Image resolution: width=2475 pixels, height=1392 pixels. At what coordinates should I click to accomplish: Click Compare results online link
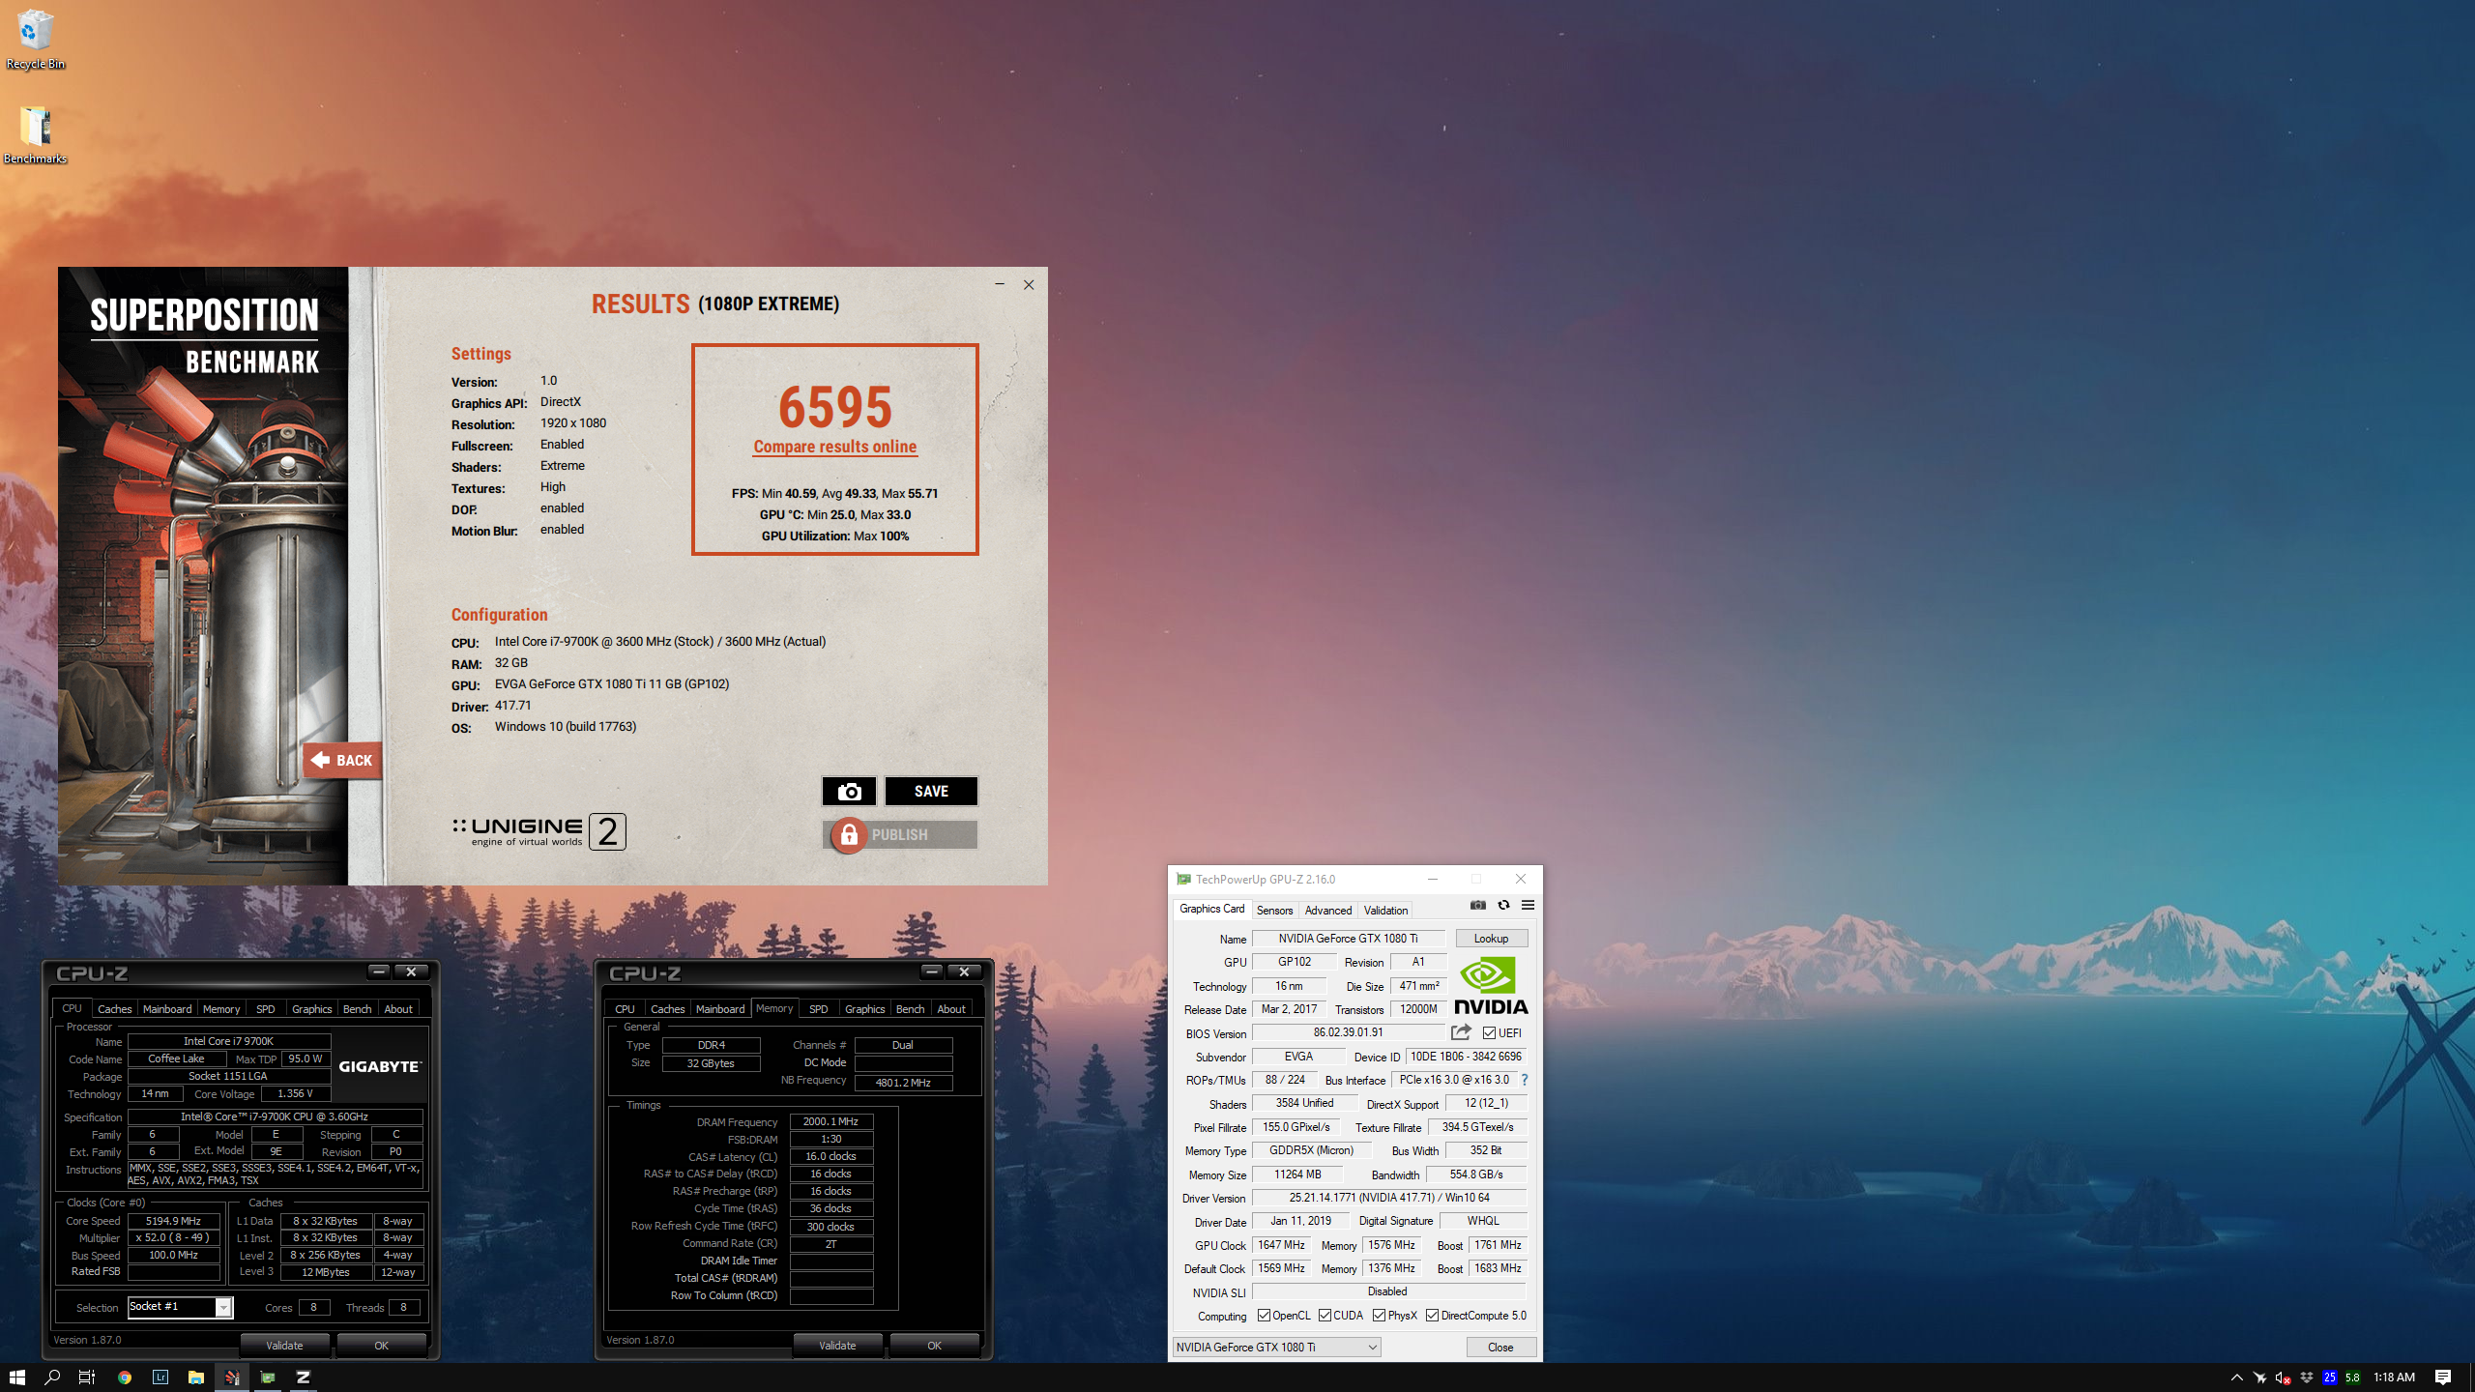coord(835,447)
